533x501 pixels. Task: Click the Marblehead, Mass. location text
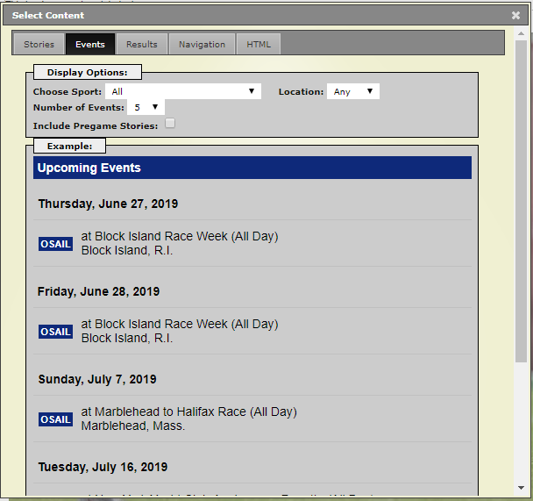tap(133, 426)
